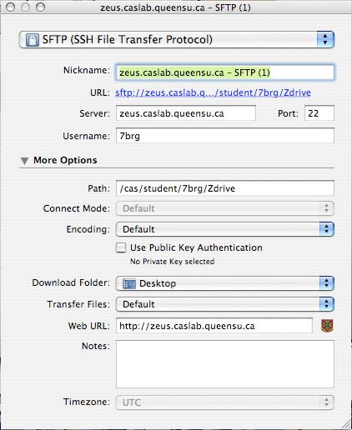
Task: Click the Path field /cas/student/7brg/Zdrive
Action: tap(225, 188)
